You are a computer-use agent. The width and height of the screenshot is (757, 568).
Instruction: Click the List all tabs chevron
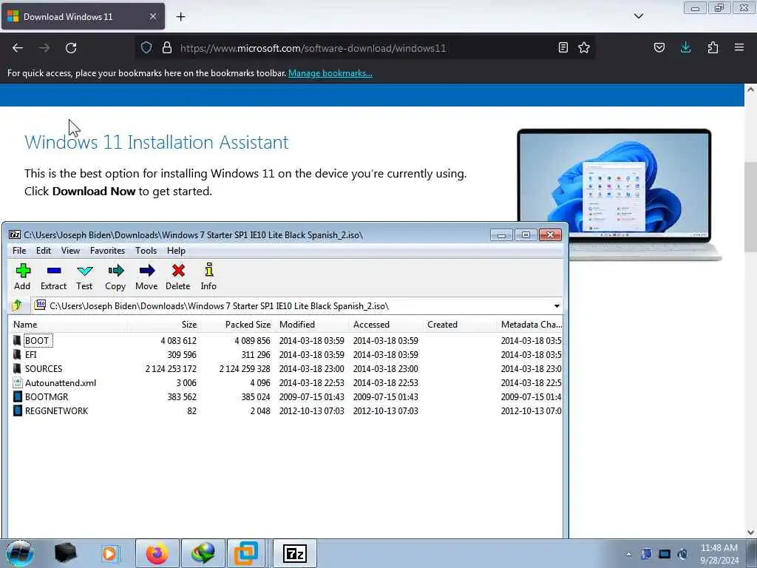639,16
